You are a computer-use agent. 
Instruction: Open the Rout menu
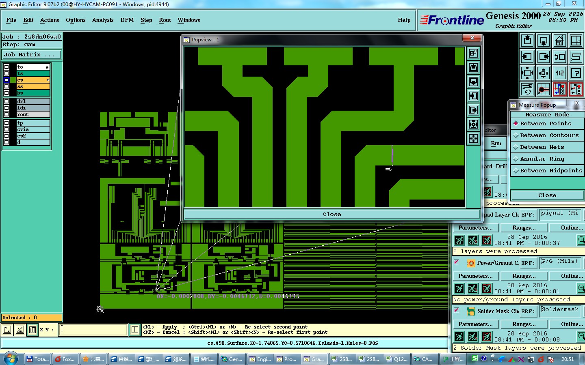click(165, 20)
